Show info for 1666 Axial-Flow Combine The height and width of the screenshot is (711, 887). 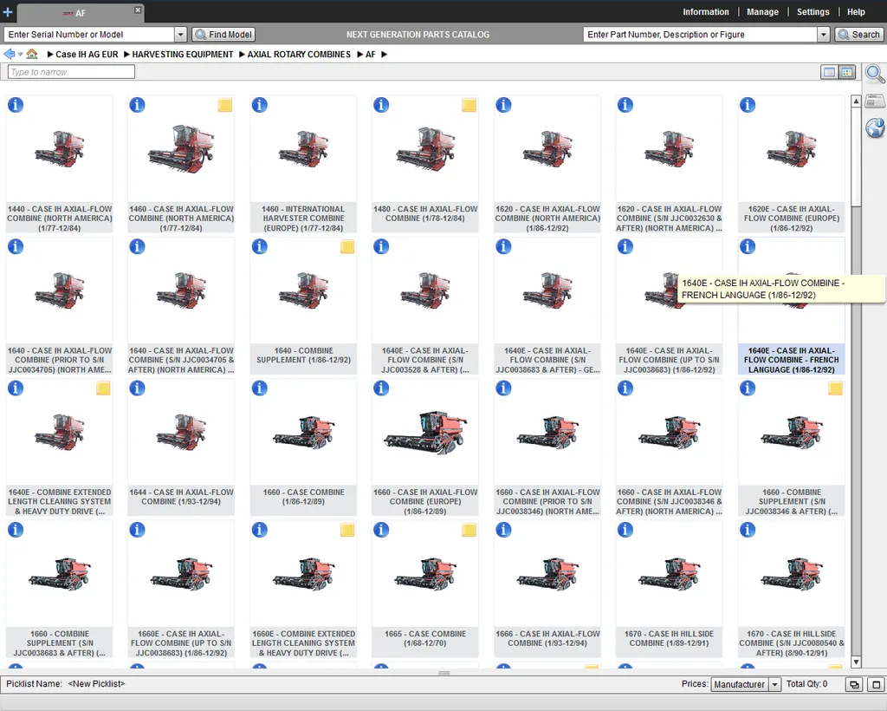tap(503, 529)
